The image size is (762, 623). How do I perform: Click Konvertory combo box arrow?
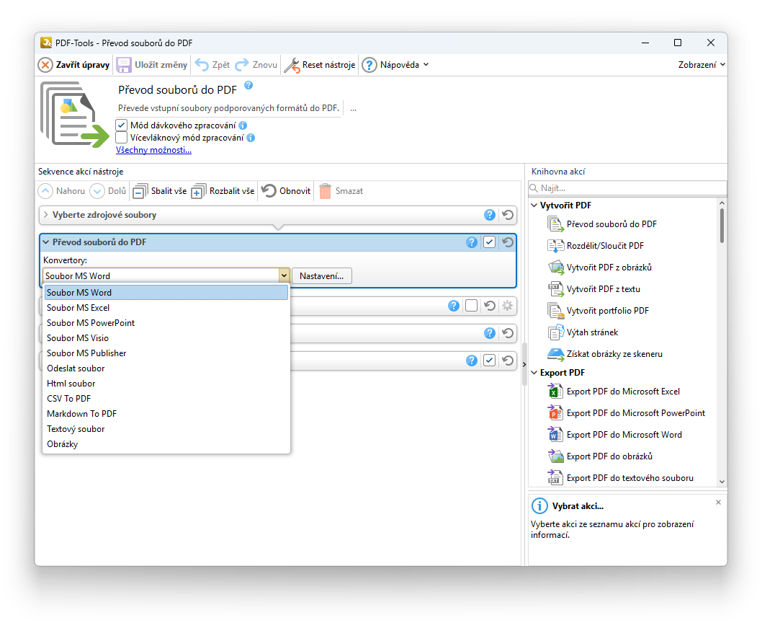(x=284, y=276)
